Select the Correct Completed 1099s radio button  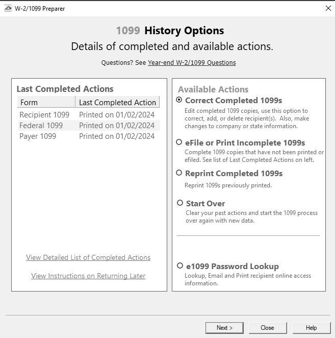[179, 100]
